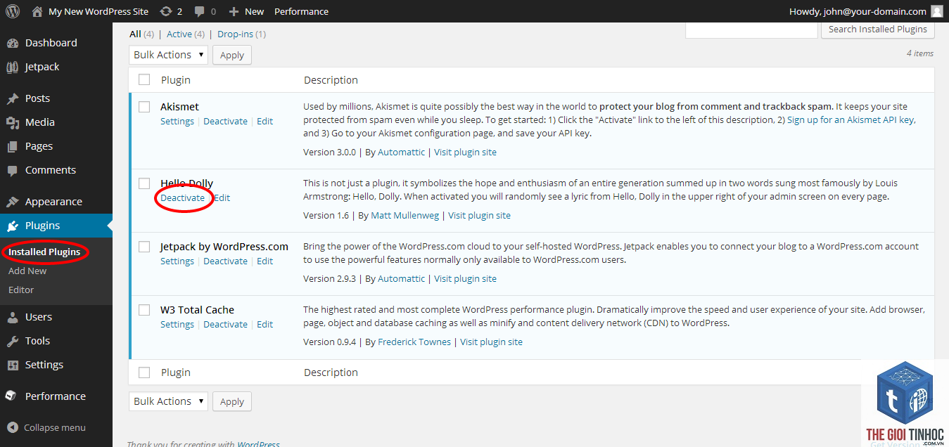Click the Performance cube icon in sidebar
The width and height of the screenshot is (949, 447).
click(x=11, y=396)
